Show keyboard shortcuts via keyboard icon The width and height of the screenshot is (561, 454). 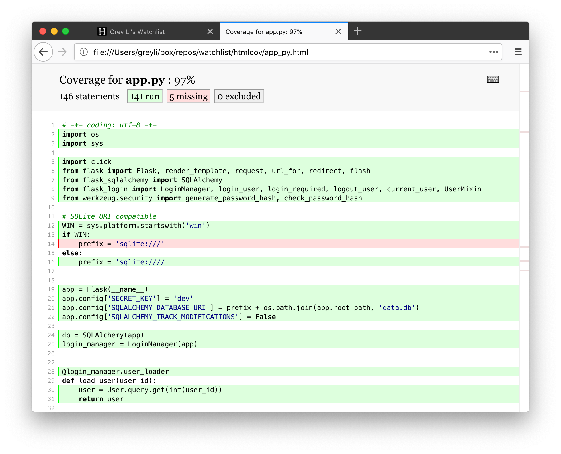(493, 79)
